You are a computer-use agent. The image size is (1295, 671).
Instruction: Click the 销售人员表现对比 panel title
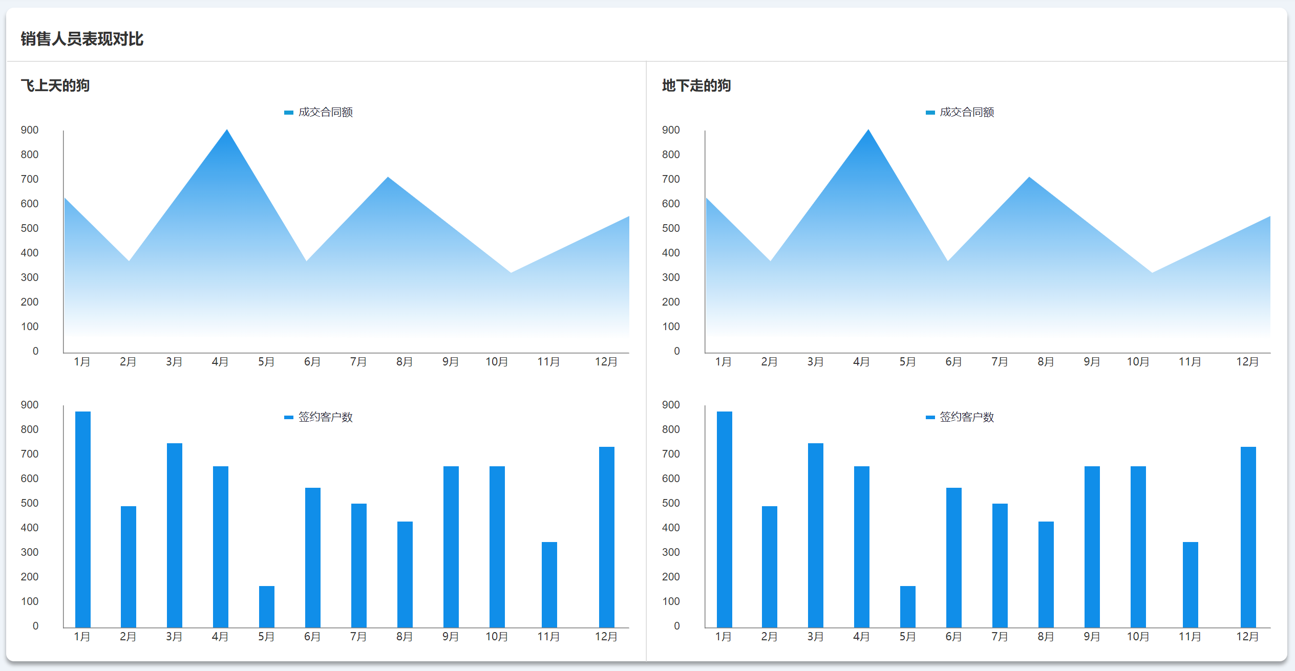pyautogui.click(x=82, y=39)
